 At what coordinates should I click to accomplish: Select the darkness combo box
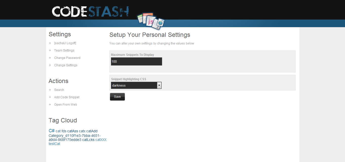tap(136, 86)
